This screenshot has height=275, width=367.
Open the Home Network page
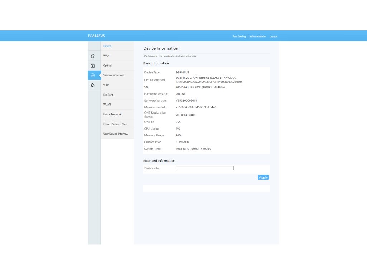[113, 114]
